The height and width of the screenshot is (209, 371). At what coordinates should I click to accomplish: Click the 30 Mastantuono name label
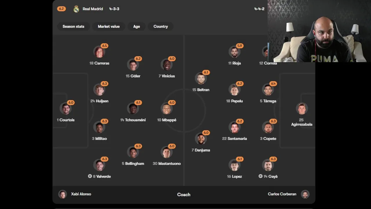point(167,164)
